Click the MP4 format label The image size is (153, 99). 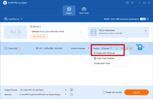(x=41, y=48)
